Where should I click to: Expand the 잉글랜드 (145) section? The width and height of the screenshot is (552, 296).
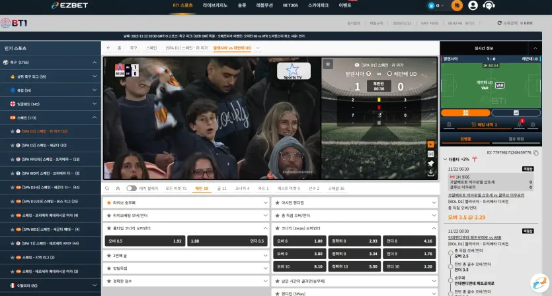coord(95,104)
